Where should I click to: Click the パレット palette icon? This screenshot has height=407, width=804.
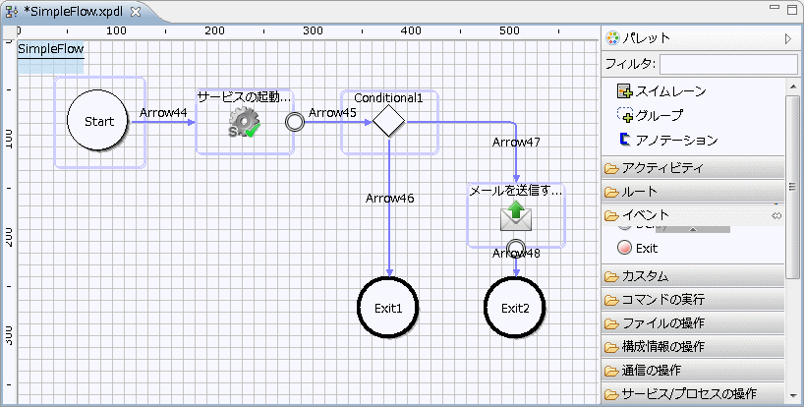coord(612,38)
